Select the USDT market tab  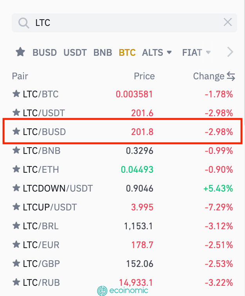coord(75,52)
